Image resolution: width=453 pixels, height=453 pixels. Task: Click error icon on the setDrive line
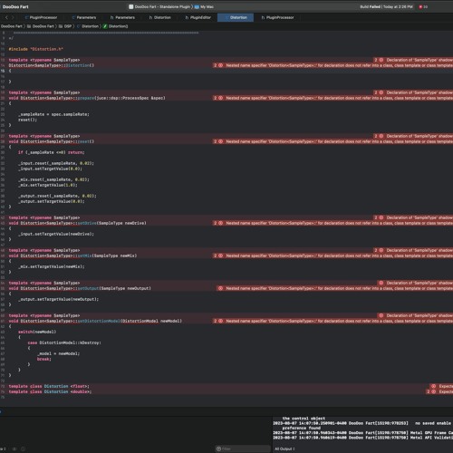(220, 223)
